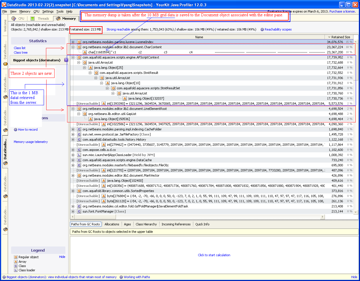Click the char[11683594] array icon

point(85,52)
